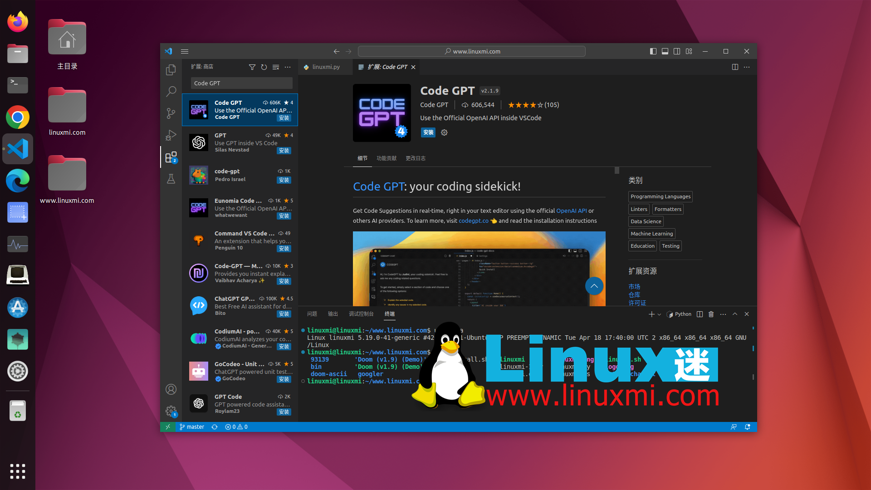The height and width of the screenshot is (490, 871).
Task: Open the Extensions view more actions menu
Action: [288, 67]
